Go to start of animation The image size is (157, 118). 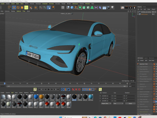[x=39, y=89]
